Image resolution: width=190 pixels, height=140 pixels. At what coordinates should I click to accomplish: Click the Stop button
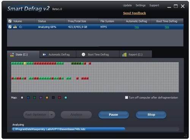(x=151, y=115)
